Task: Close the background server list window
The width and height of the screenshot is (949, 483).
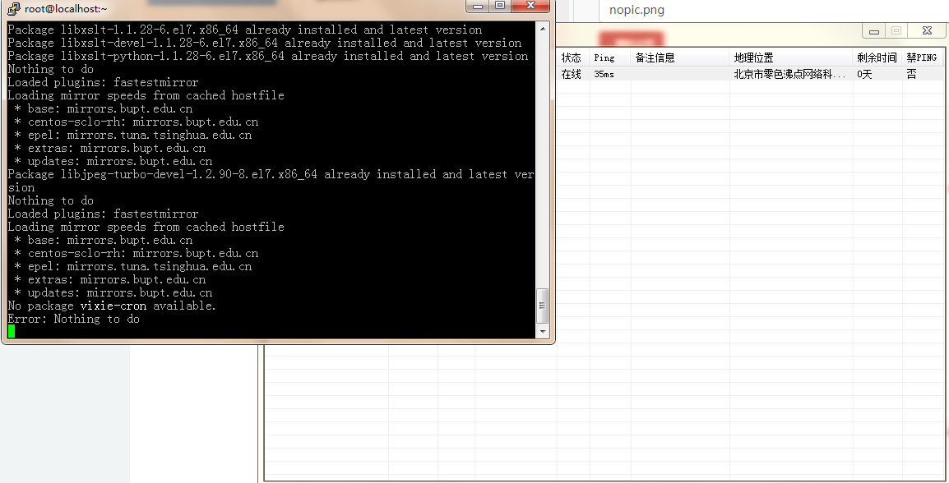Action: pyautogui.click(x=927, y=31)
